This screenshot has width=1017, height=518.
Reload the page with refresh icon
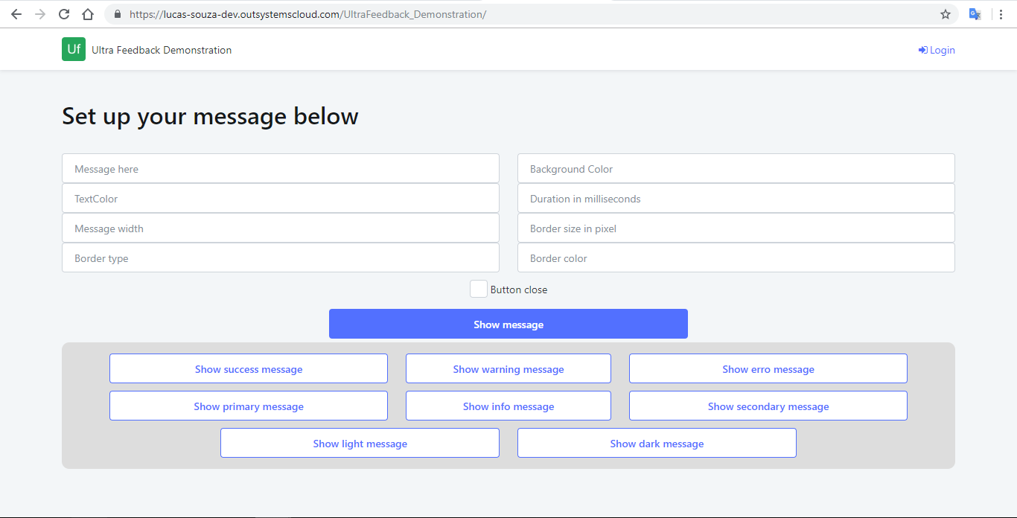(64, 14)
